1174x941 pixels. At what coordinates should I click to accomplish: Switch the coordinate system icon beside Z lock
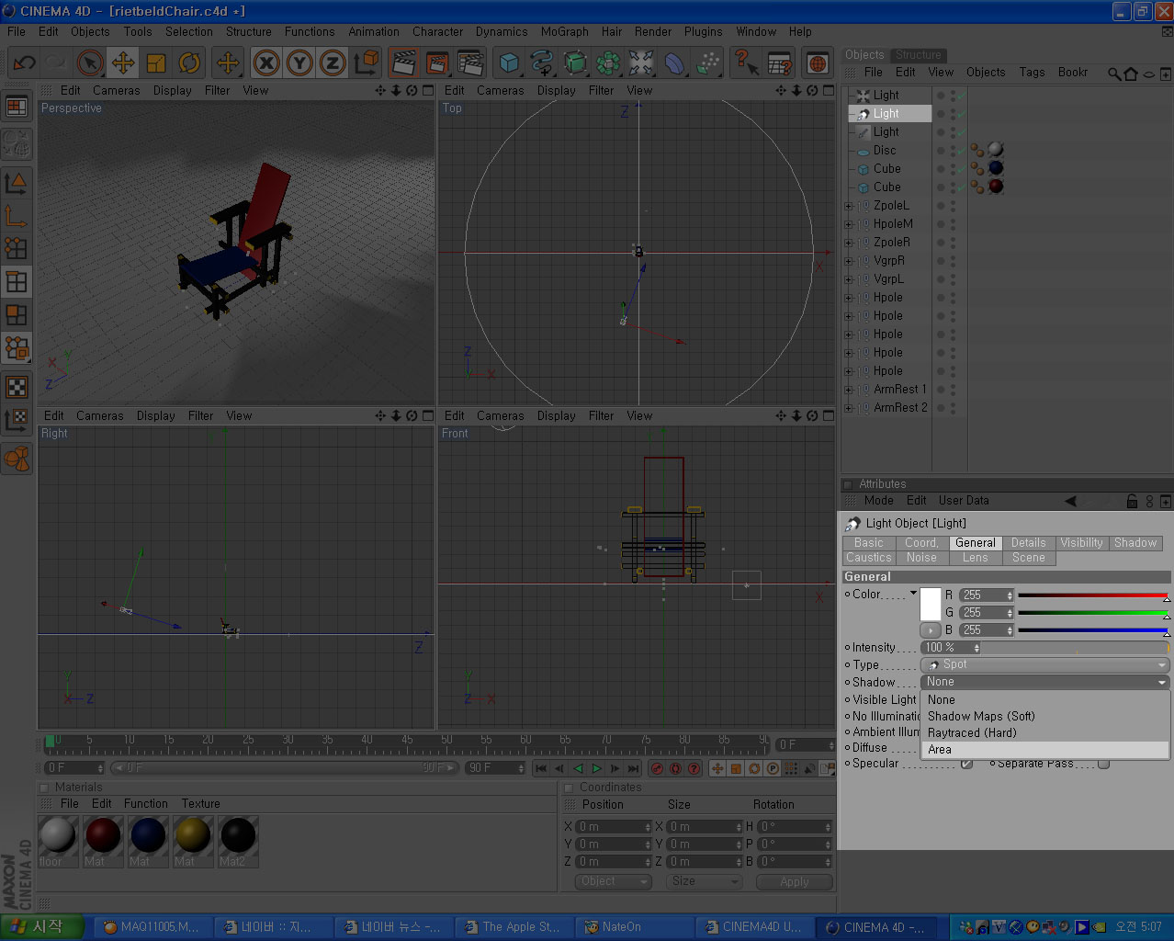coord(367,62)
